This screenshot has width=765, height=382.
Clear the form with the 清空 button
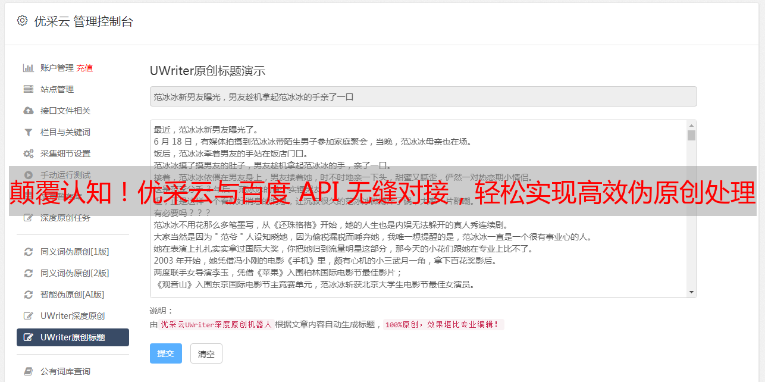click(x=206, y=353)
